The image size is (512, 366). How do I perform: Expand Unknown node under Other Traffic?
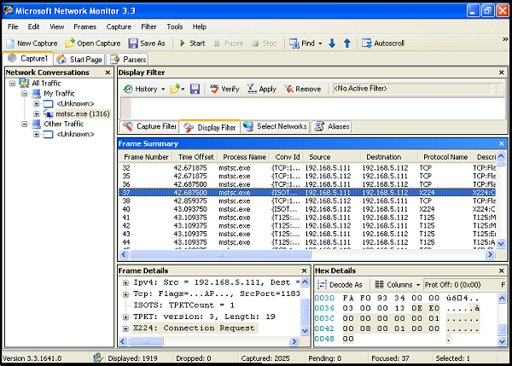click(37, 134)
